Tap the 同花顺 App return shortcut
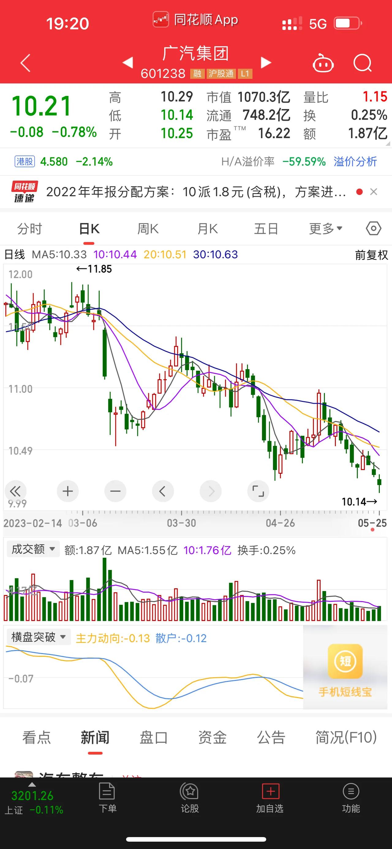Viewport: 392px width, 849px height. (195, 20)
